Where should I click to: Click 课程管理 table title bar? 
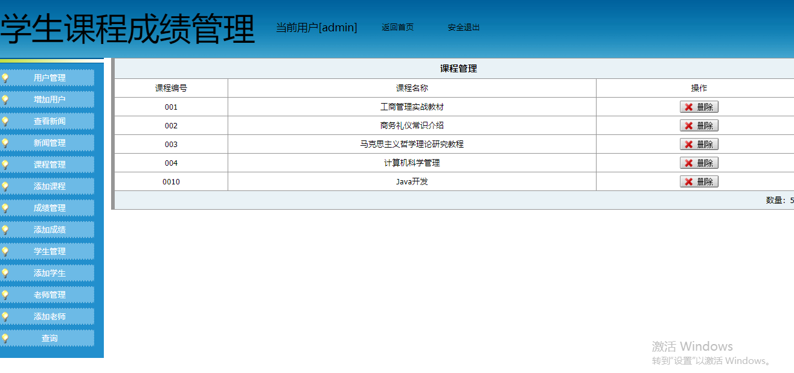[454, 69]
